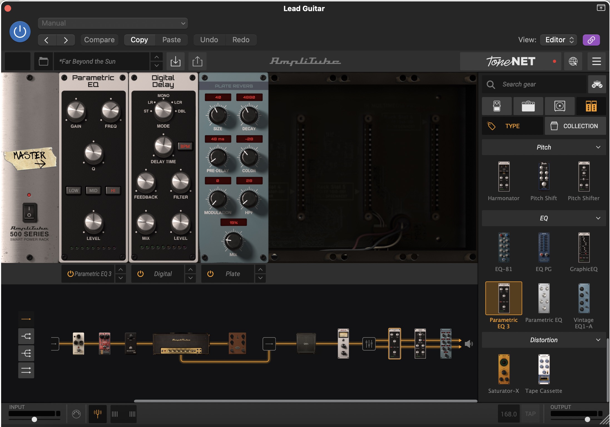Image resolution: width=610 pixels, height=427 pixels.
Task: Switch to the TYPE filter tab
Action: coord(512,126)
